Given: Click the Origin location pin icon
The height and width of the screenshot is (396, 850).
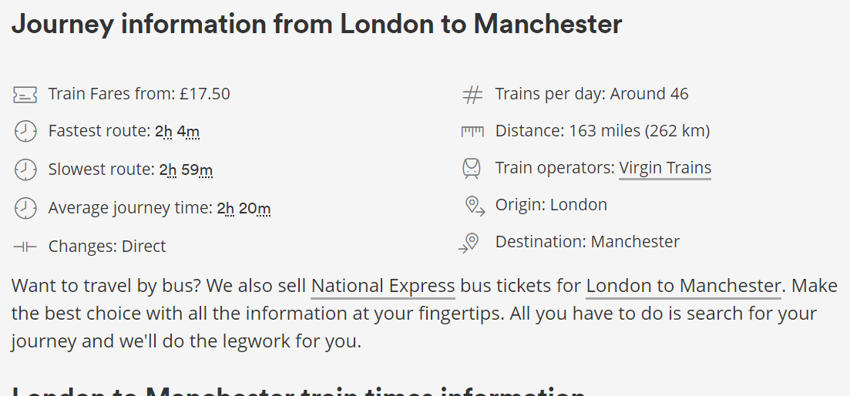Looking at the screenshot, I should click(x=475, y=206).
